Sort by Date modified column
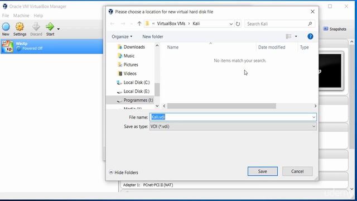Image resolution: width=357 pixels, height=201 pixels. click(272, 47)
